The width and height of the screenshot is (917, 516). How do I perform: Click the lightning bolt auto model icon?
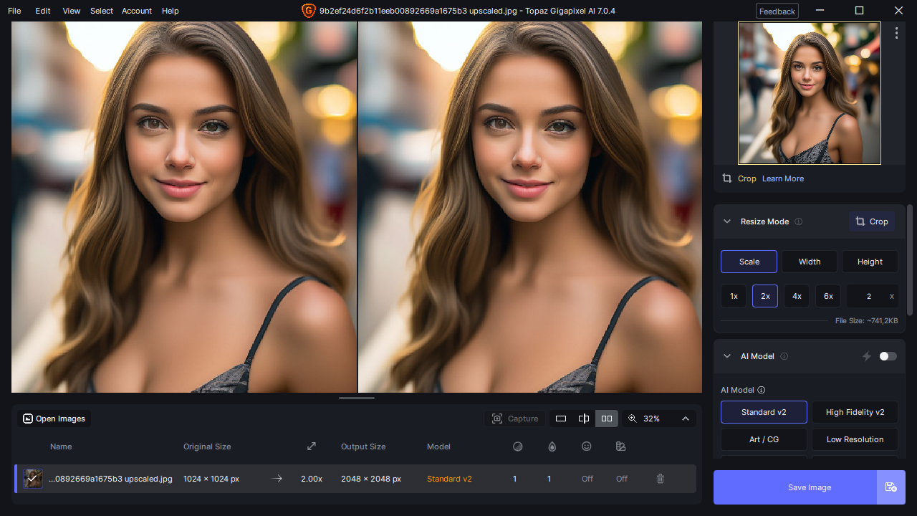[x=867, y=356]
